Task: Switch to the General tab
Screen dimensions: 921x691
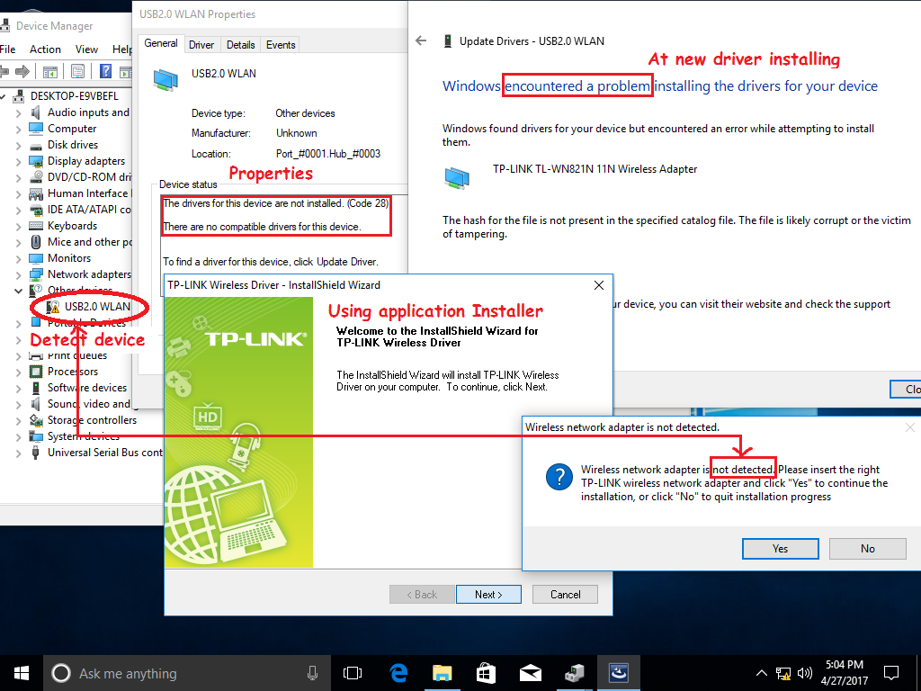Action: click(161, 43)
